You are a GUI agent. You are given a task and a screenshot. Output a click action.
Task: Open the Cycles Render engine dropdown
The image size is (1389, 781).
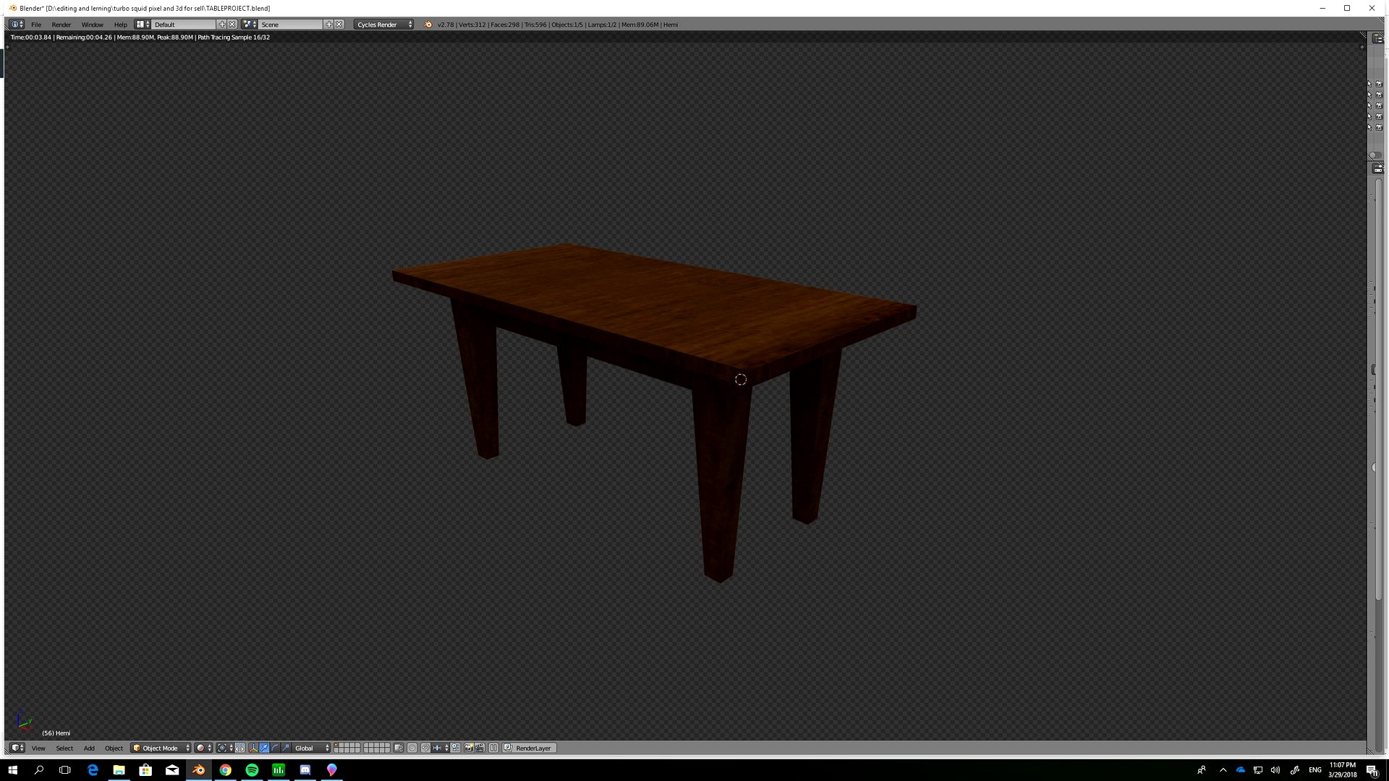383,24
